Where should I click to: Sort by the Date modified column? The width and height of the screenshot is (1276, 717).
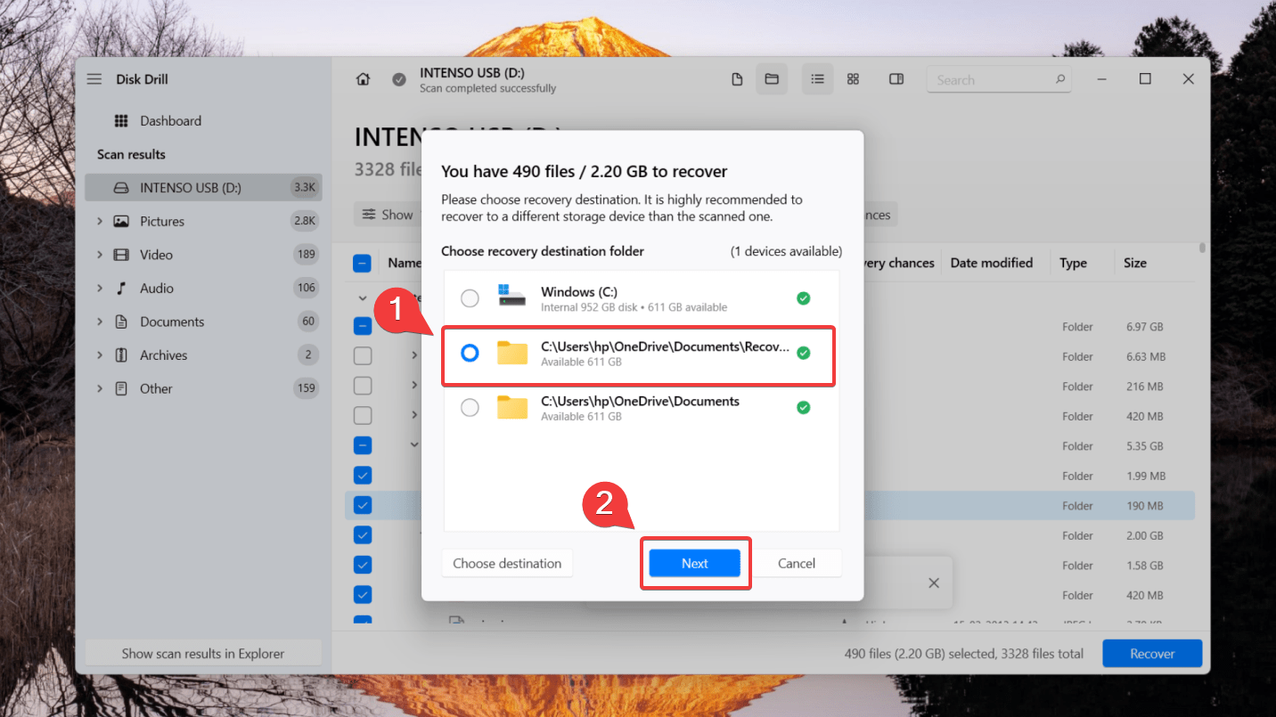pyautogui.click(x=992, y=263)
